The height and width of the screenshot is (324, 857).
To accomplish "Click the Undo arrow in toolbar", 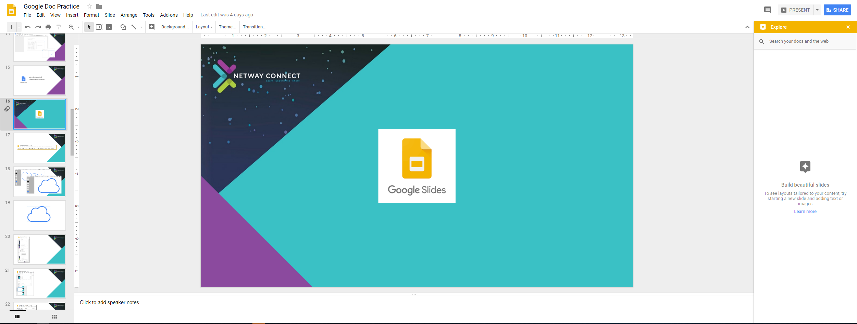I will (28, 27).
